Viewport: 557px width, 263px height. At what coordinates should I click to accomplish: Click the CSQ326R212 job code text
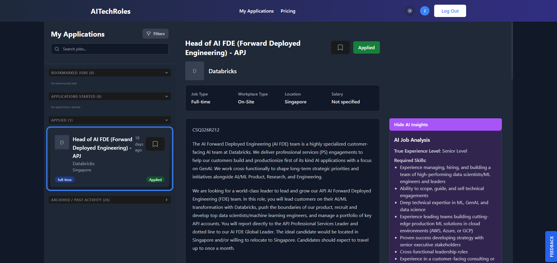[206, 130]
